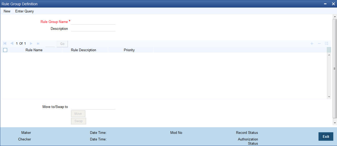Image resolution: width=337 pixels, height=146 pixels.
Task: Click the page number box beside Go
Action: tap(50, 44)
